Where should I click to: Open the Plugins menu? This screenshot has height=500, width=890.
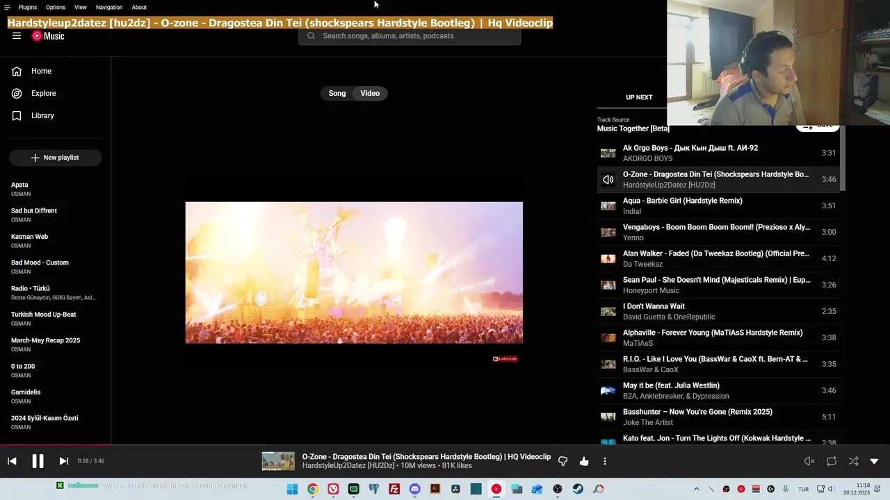28,7
